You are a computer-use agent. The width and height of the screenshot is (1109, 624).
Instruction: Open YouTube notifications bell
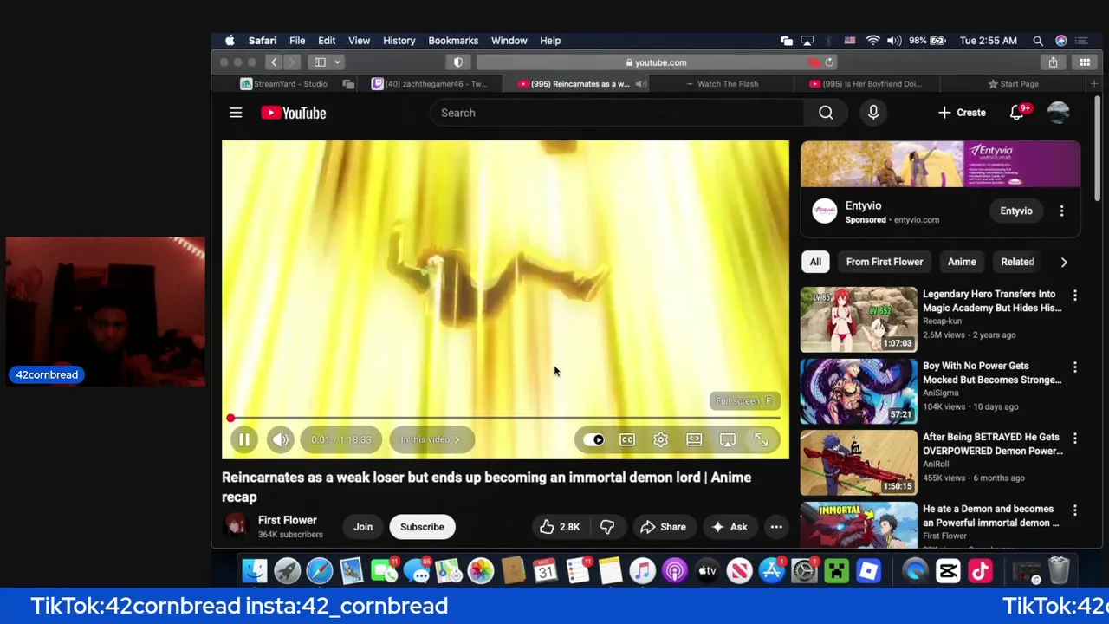1017,113
